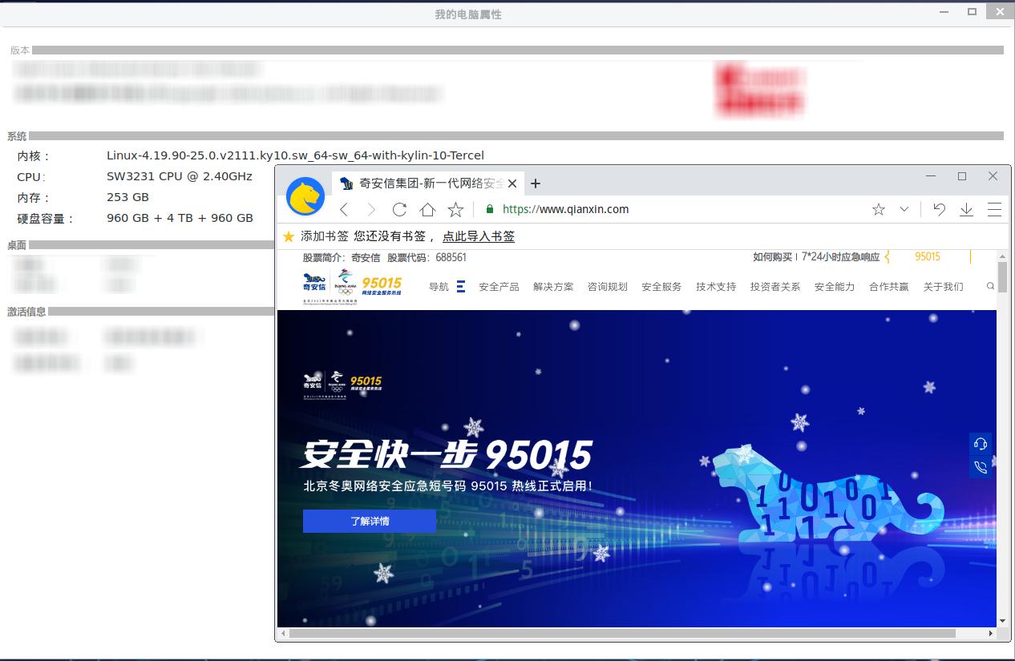Image resolution: width=1015 pixels, height=661 pixels.
Task: Maximize the browser window
Action: 962,175
